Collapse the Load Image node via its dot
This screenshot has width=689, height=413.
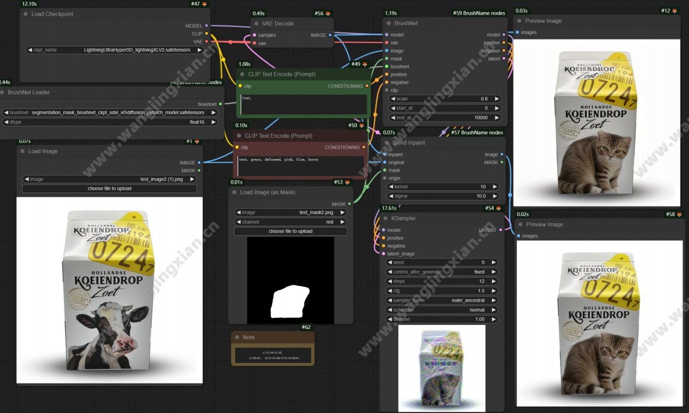22,151
